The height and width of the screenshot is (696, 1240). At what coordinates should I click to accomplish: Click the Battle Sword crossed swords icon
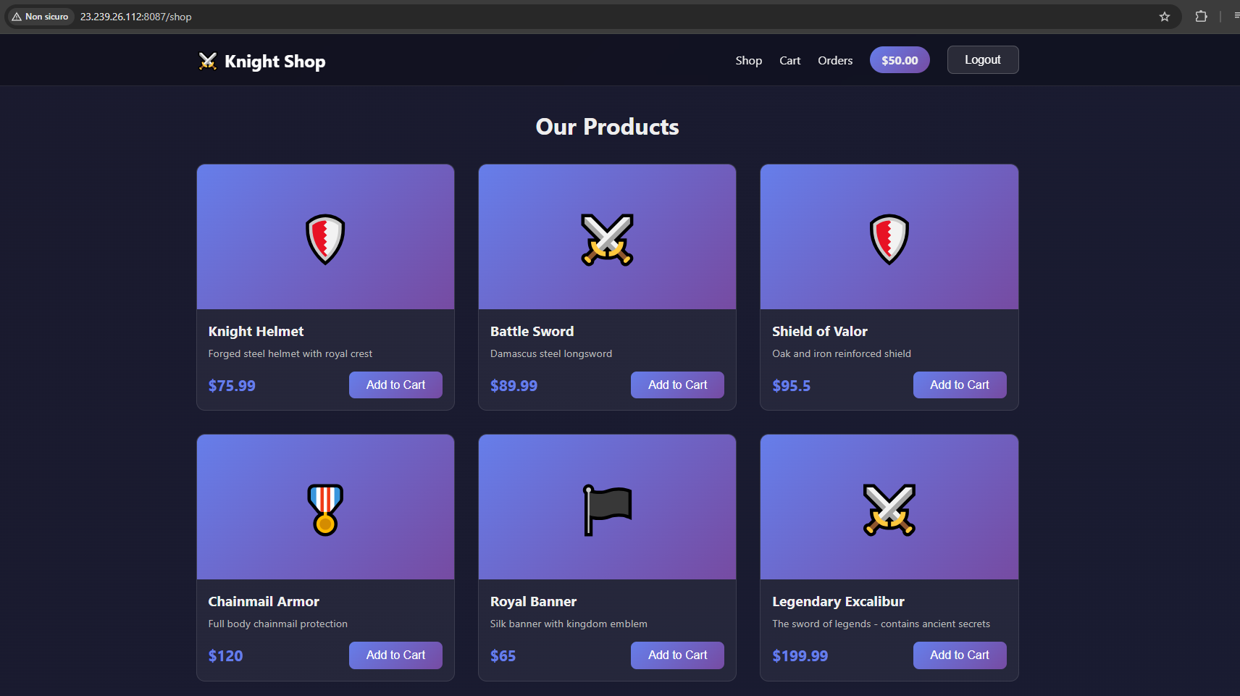607,239
